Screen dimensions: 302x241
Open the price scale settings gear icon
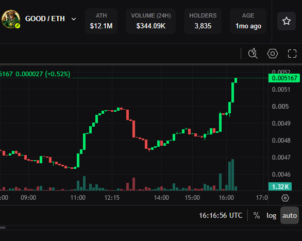285,198
